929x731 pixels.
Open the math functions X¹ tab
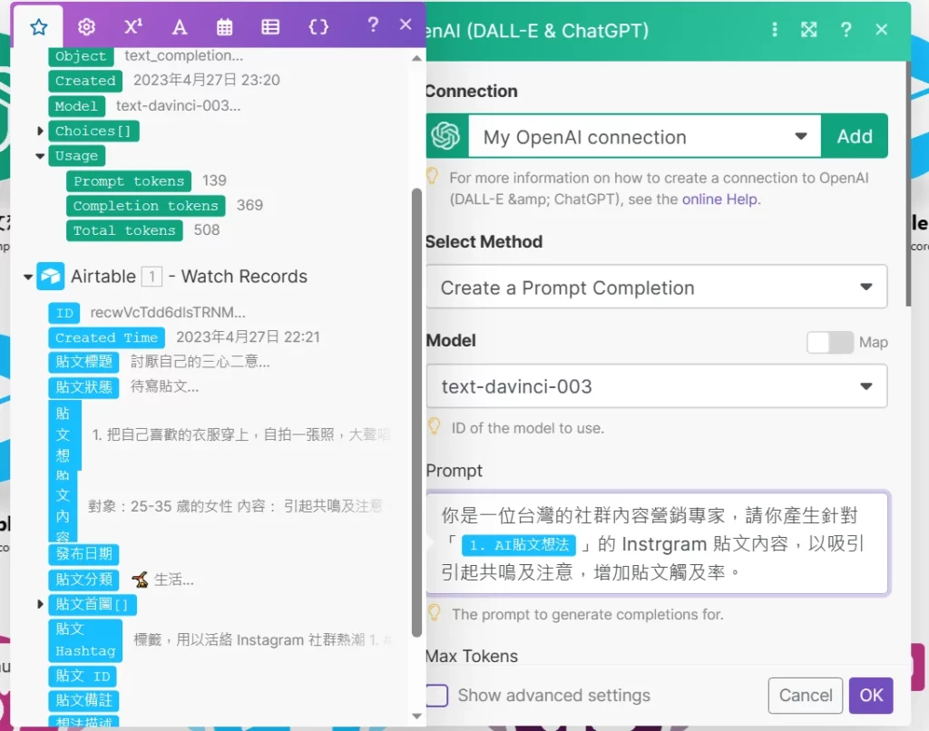[132, 25]
